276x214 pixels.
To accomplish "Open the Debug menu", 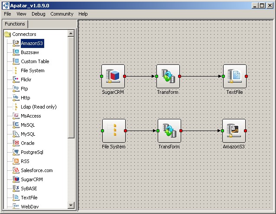I will coord(39,14).
